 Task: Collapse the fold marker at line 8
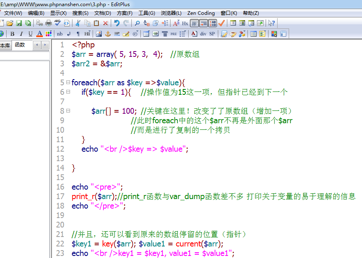(x=68, y=110)
